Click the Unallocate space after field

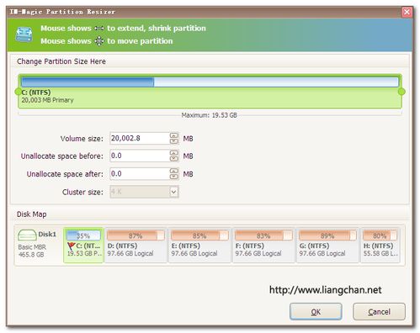click(x=140, y=174)
